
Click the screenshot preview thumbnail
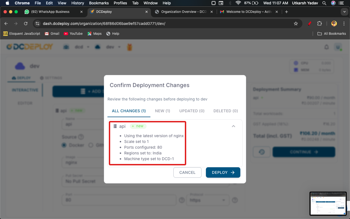(328, 204)
